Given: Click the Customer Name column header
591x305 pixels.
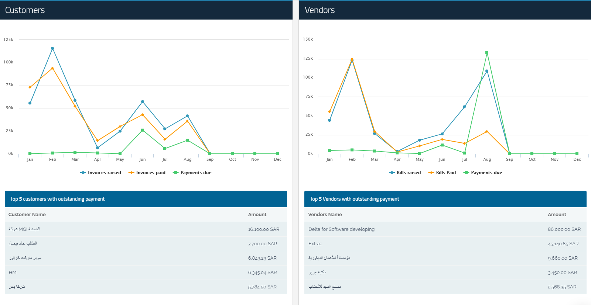Looking at the screenshot, I should pos(27,215).
